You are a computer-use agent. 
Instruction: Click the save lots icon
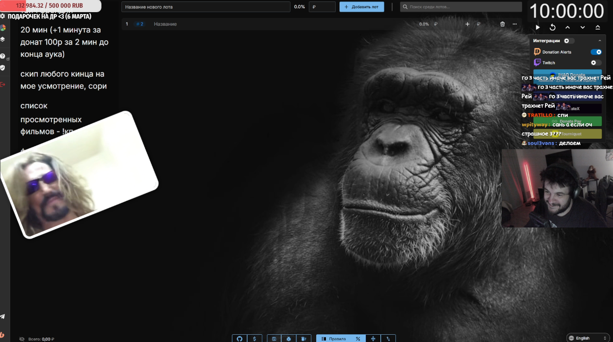(x=274, y=339)
